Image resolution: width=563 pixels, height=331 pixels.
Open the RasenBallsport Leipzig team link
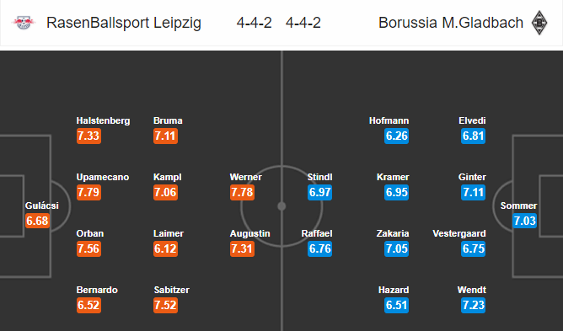(x=124, y=23)
